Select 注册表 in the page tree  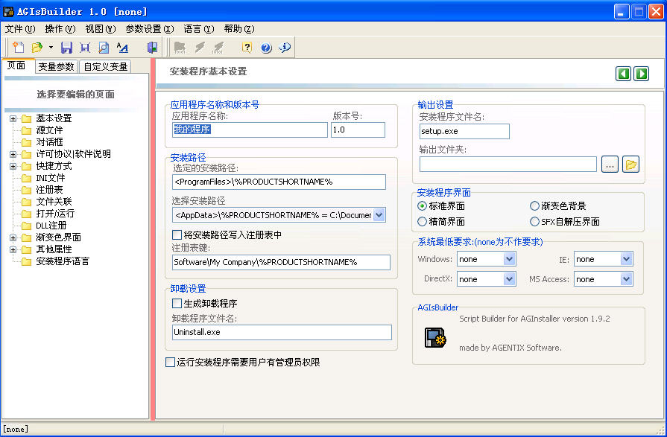click(x=49, y=190)
